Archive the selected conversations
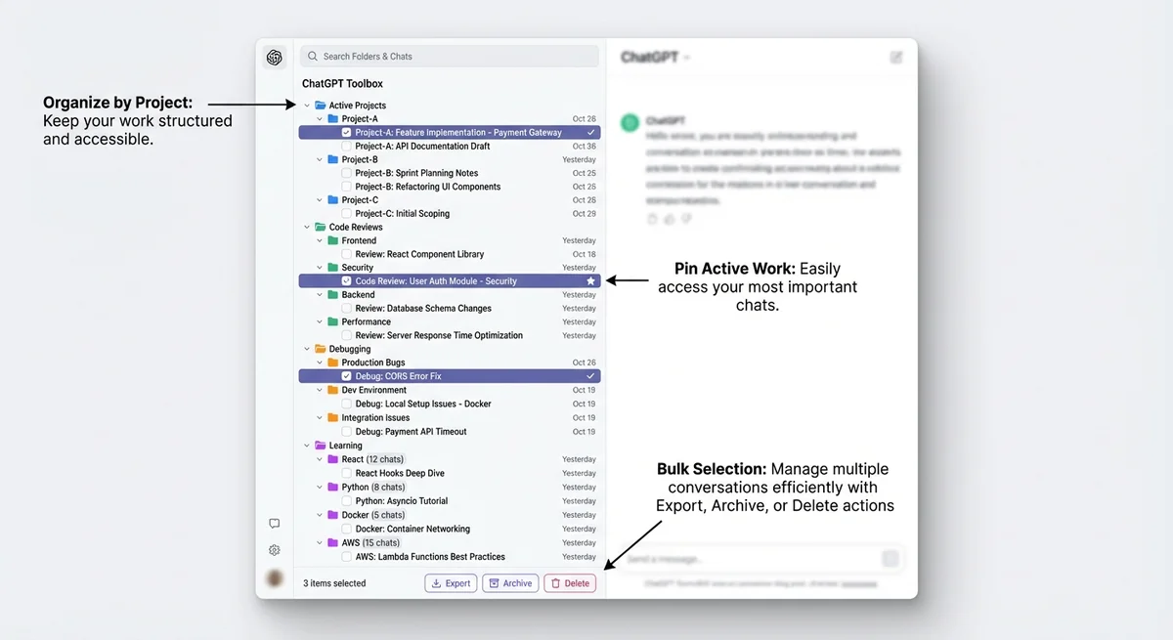This screenshot has width=1173, height=640. (x=510, y=582)
